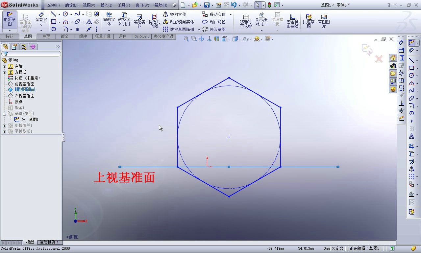This screenshot has width=421, height=253.
Task: Open the 编辑(E) menu
Action: pyautogui.click(x=71, y=5)
